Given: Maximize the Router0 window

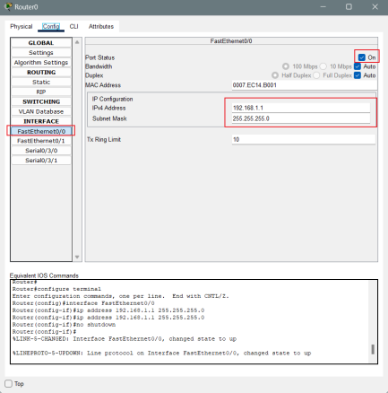Looking at the screenshot, I should (x=349, y=6).
